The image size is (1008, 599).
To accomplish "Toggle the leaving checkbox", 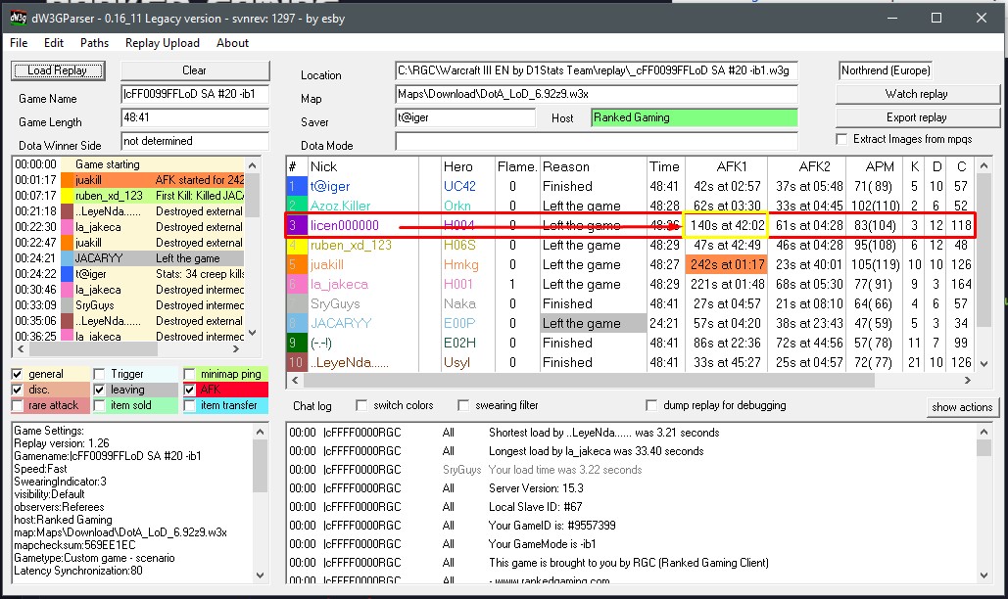I will [x=99, y=390].
